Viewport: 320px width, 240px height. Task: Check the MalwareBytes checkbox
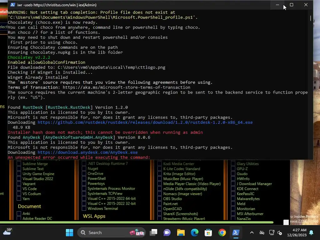(233, 198)
